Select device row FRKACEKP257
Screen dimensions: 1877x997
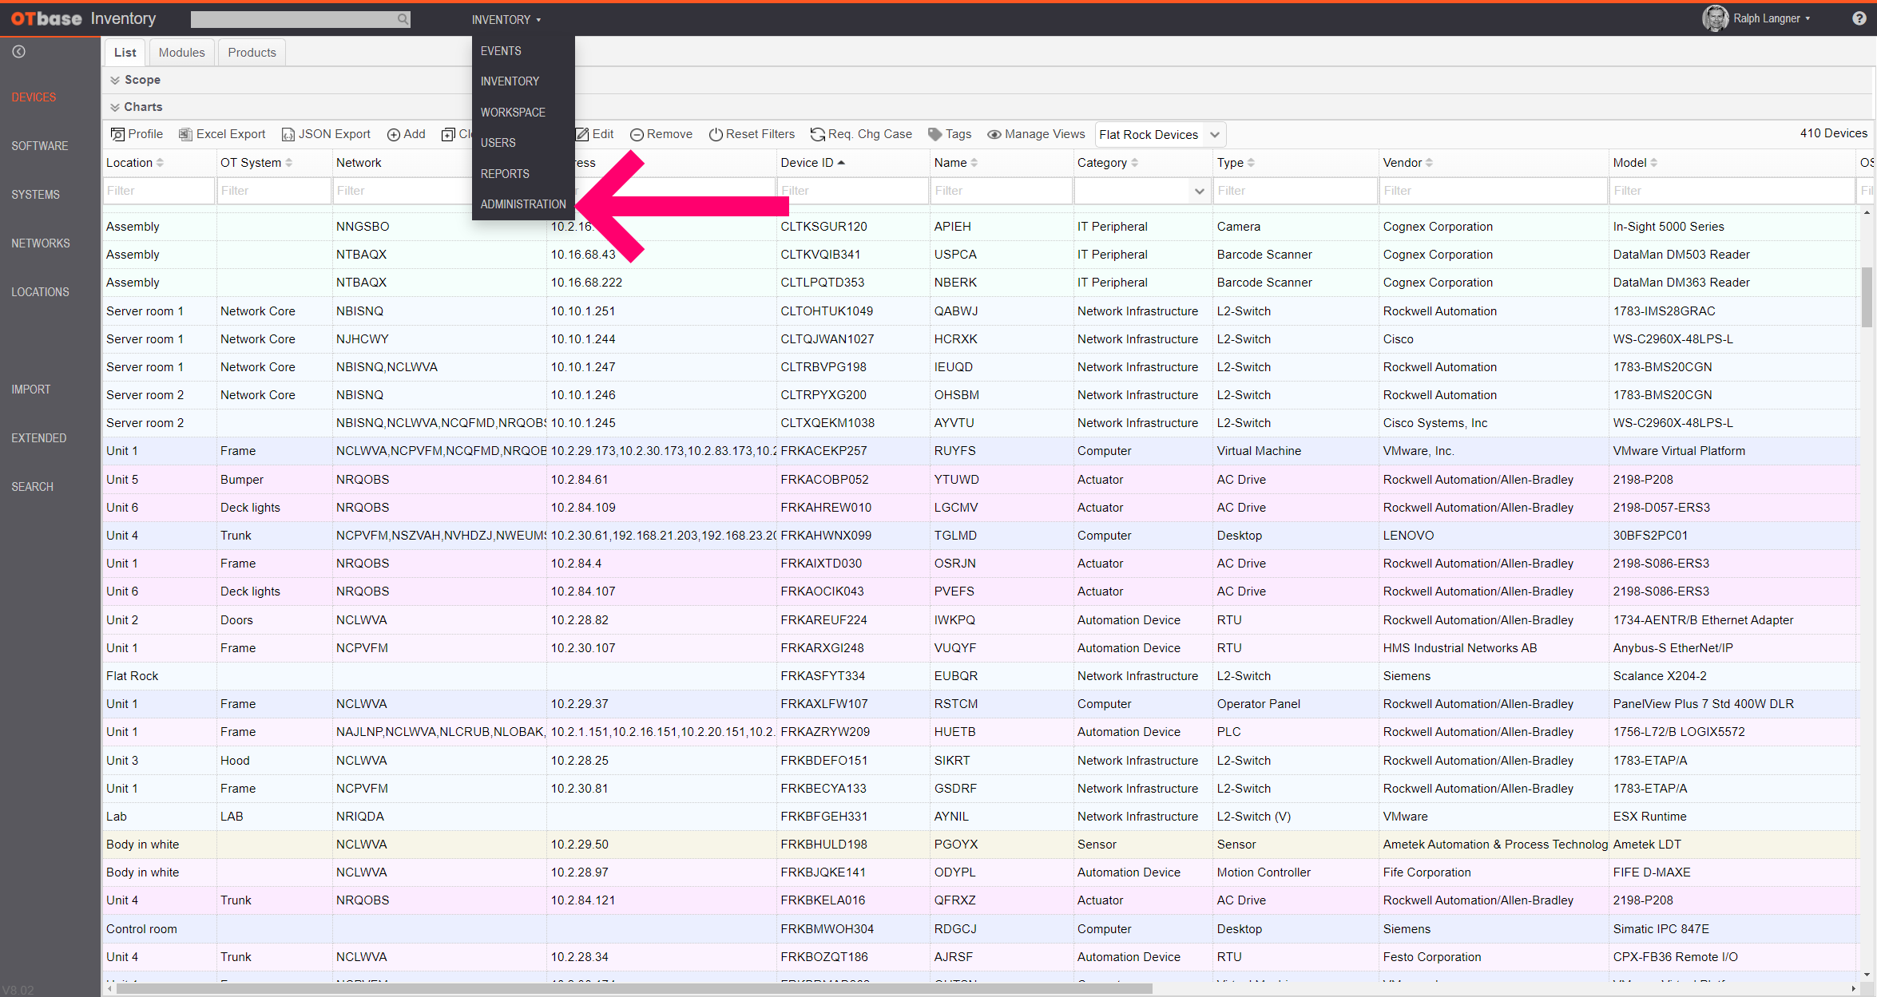(x=981, y=451)
